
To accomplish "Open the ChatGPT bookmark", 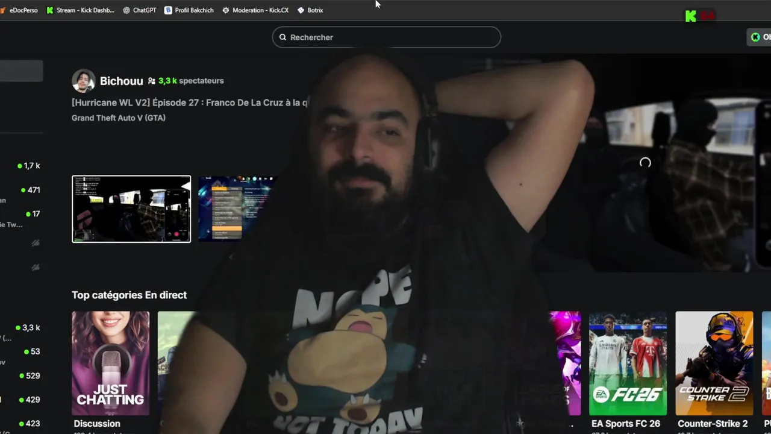I will (x=139, y=10).
